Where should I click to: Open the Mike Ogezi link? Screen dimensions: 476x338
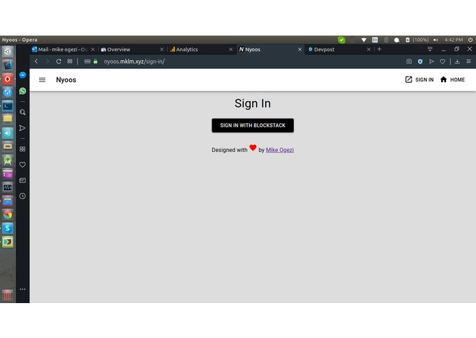coord(279,150)
